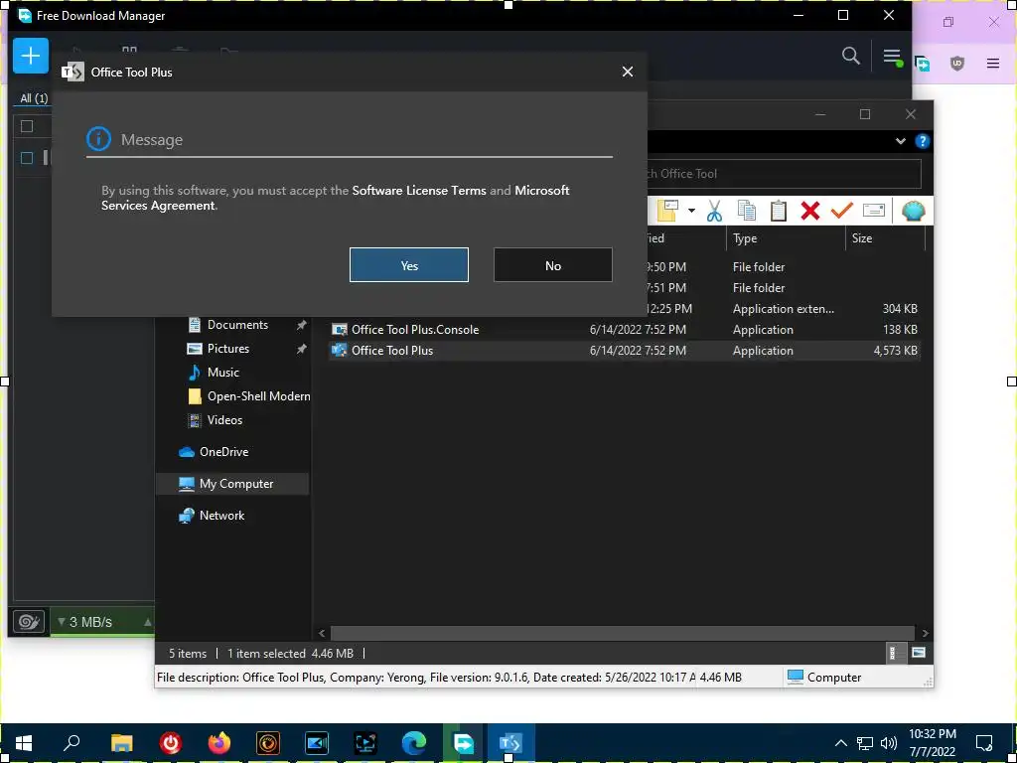
Task: Open the 10:32 PM clock calendar
Action: (x=932, y=743)
